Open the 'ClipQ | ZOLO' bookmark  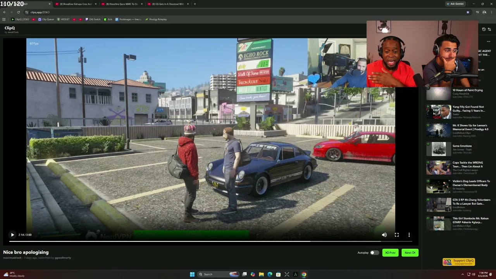pyautogui.click(x=20, y=19)
